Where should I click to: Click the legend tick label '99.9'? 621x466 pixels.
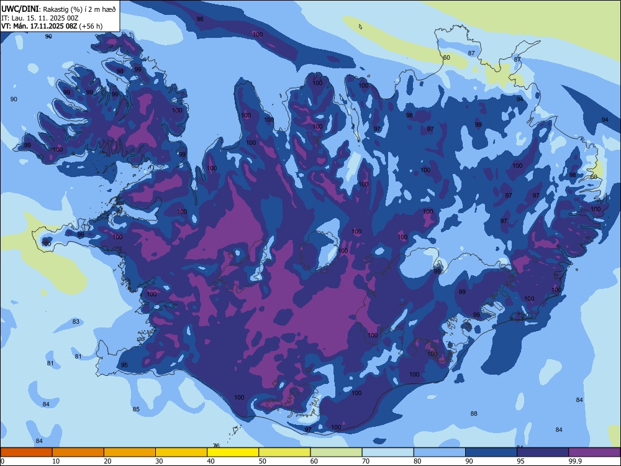(x=574, y=461)
